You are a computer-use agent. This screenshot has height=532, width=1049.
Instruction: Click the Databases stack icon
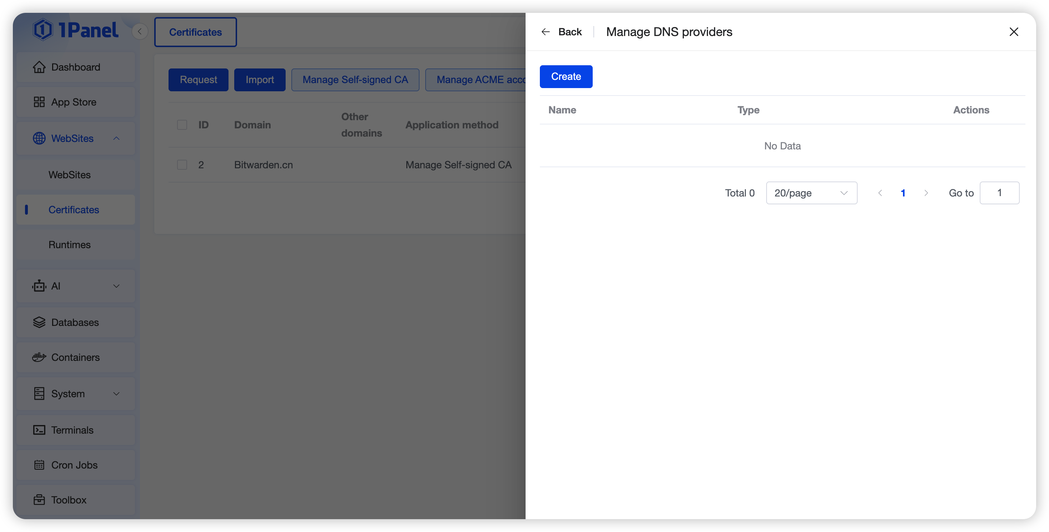pos(39,323)
